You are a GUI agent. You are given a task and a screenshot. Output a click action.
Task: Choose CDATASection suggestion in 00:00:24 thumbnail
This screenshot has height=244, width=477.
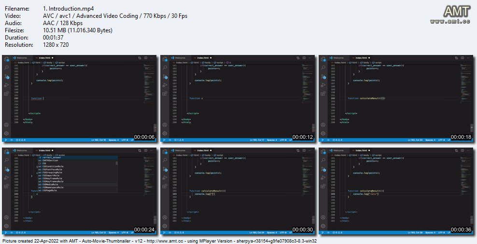[78, 161]
